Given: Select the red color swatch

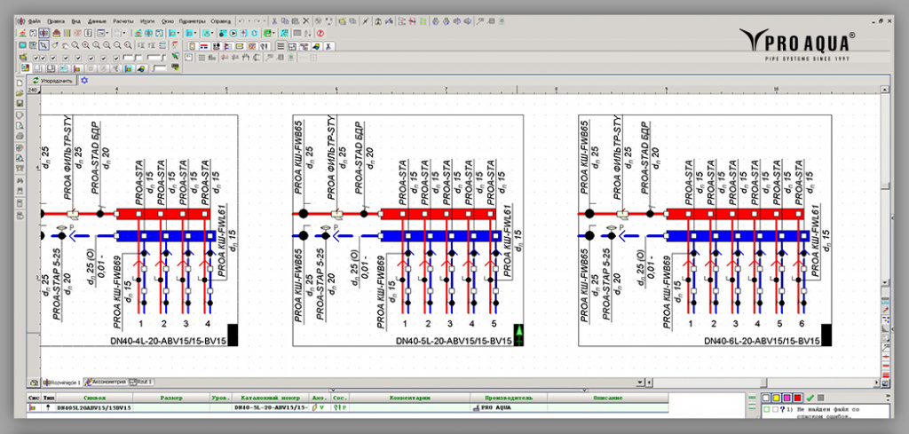Looking at the screenshot, I should coord(798,398).
